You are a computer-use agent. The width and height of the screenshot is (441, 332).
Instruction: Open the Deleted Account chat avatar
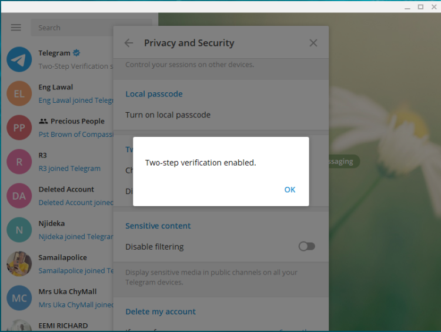19,196
